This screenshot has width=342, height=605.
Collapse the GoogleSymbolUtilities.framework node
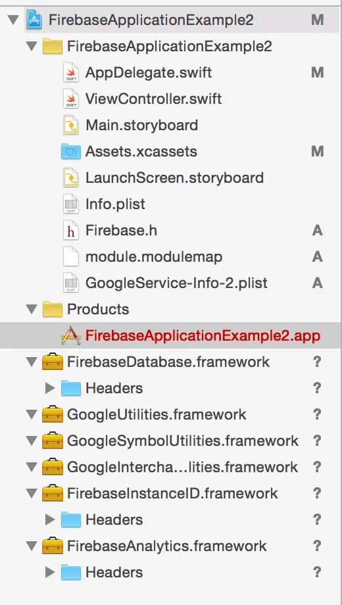click(32, 441)
